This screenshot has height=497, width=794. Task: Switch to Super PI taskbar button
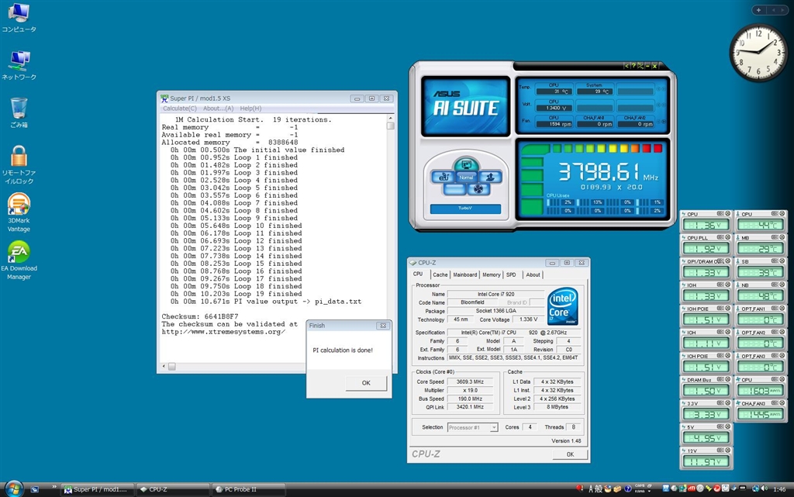coord(98,489)
